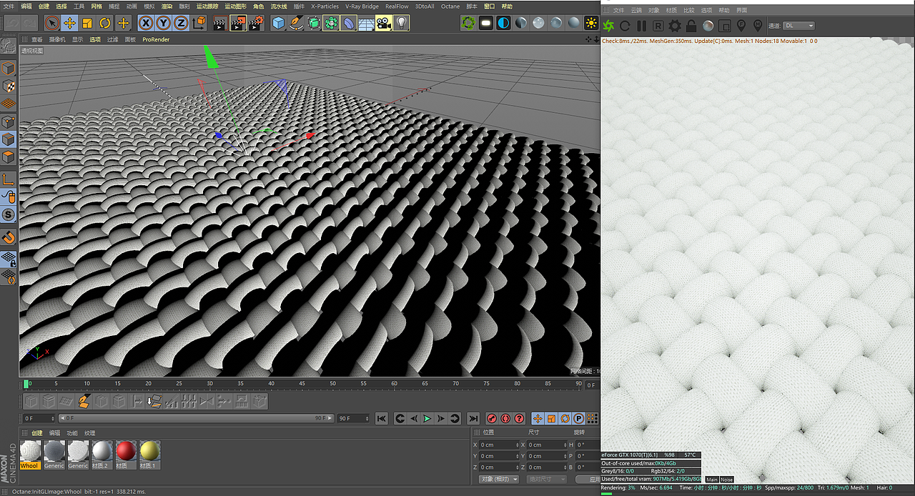
Task: Open the 文件 menu in Cinema 4D
Action: tap(9, 6)
